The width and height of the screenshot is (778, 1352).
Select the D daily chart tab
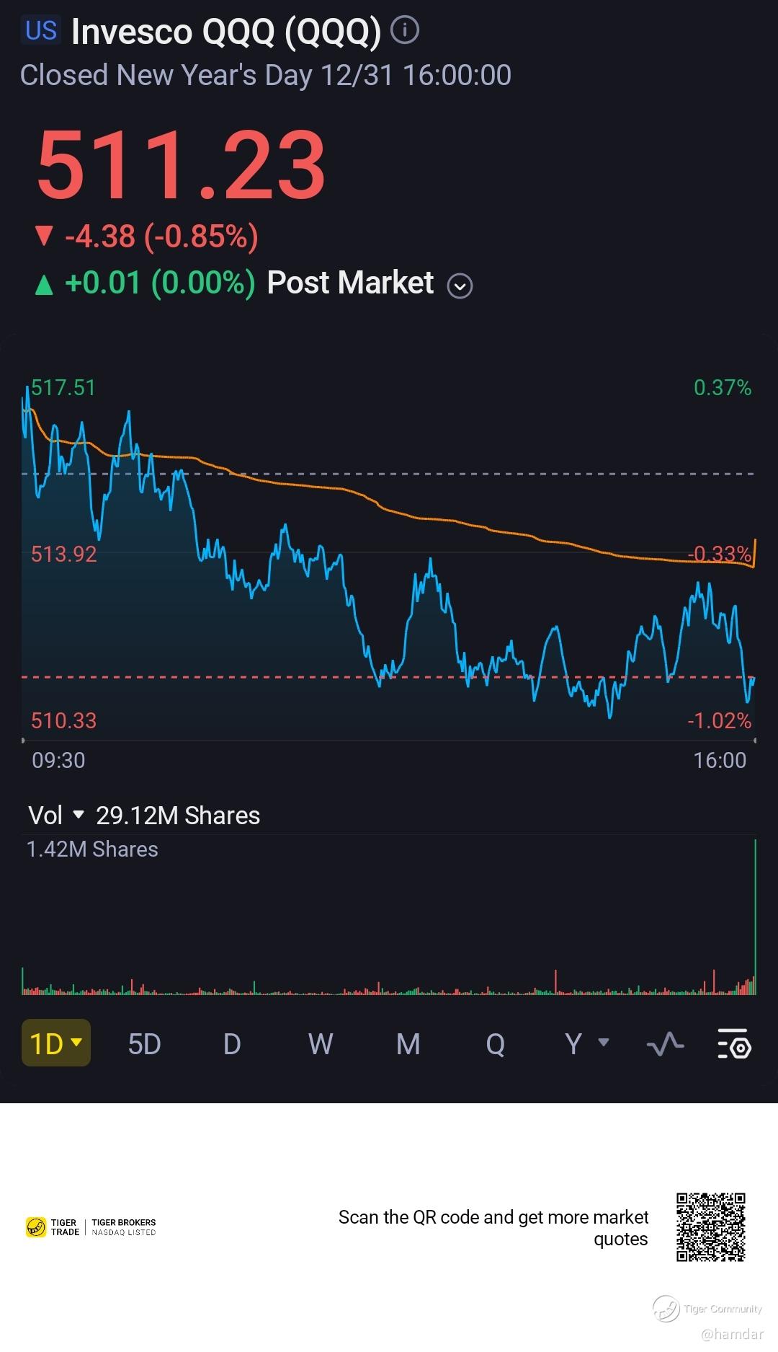point(232,1043)
